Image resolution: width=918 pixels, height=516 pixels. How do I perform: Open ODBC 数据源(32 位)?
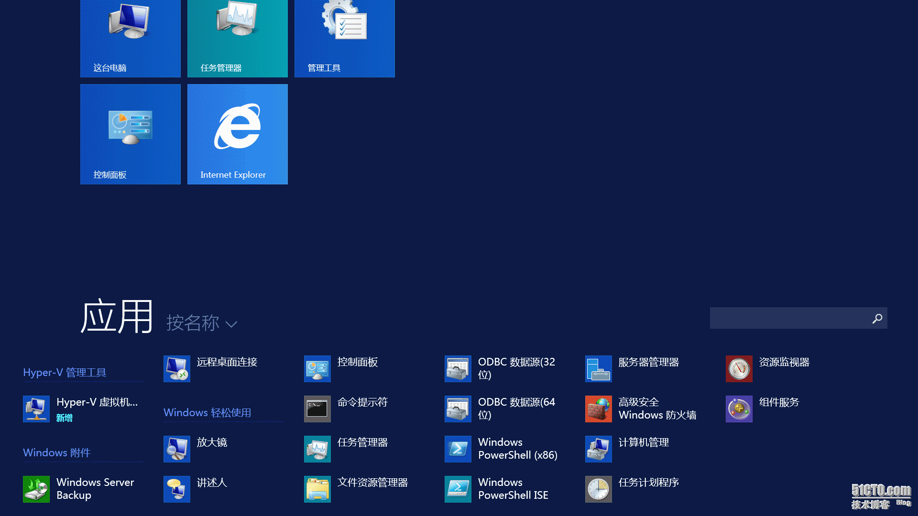pos(500,368)
